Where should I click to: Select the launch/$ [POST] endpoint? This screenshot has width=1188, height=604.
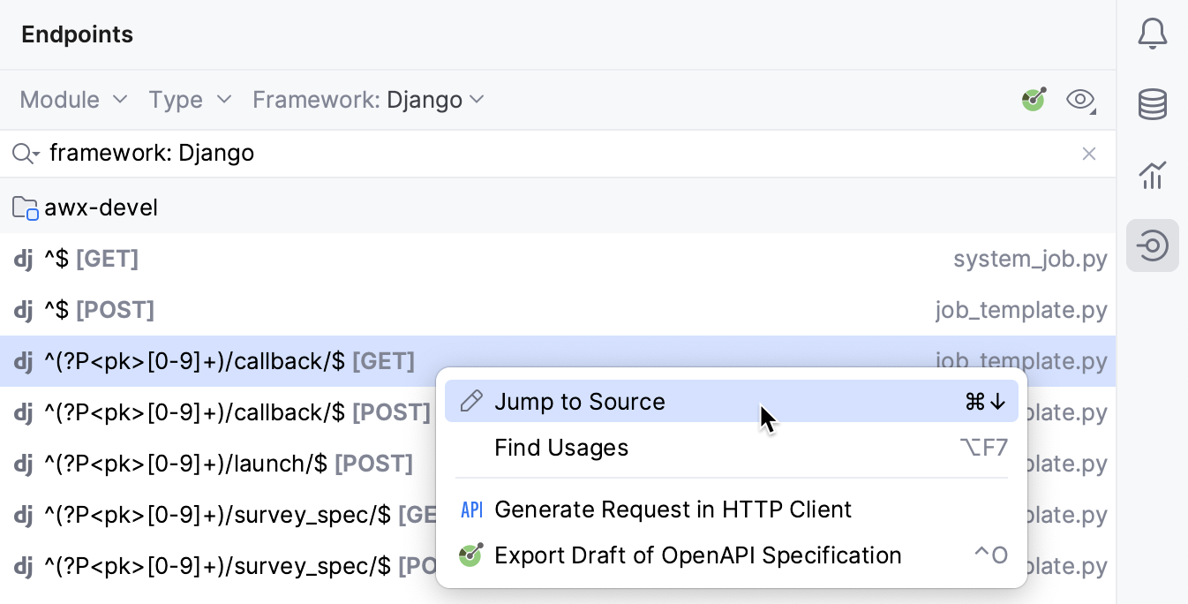pos(219,464)
